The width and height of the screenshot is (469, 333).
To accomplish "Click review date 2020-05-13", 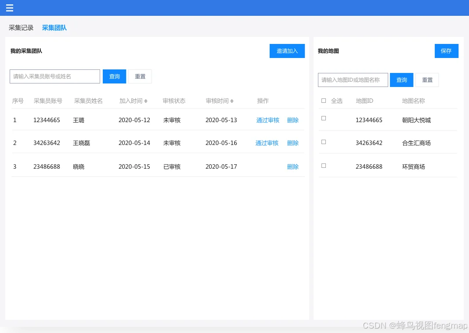I will (221, 120).
